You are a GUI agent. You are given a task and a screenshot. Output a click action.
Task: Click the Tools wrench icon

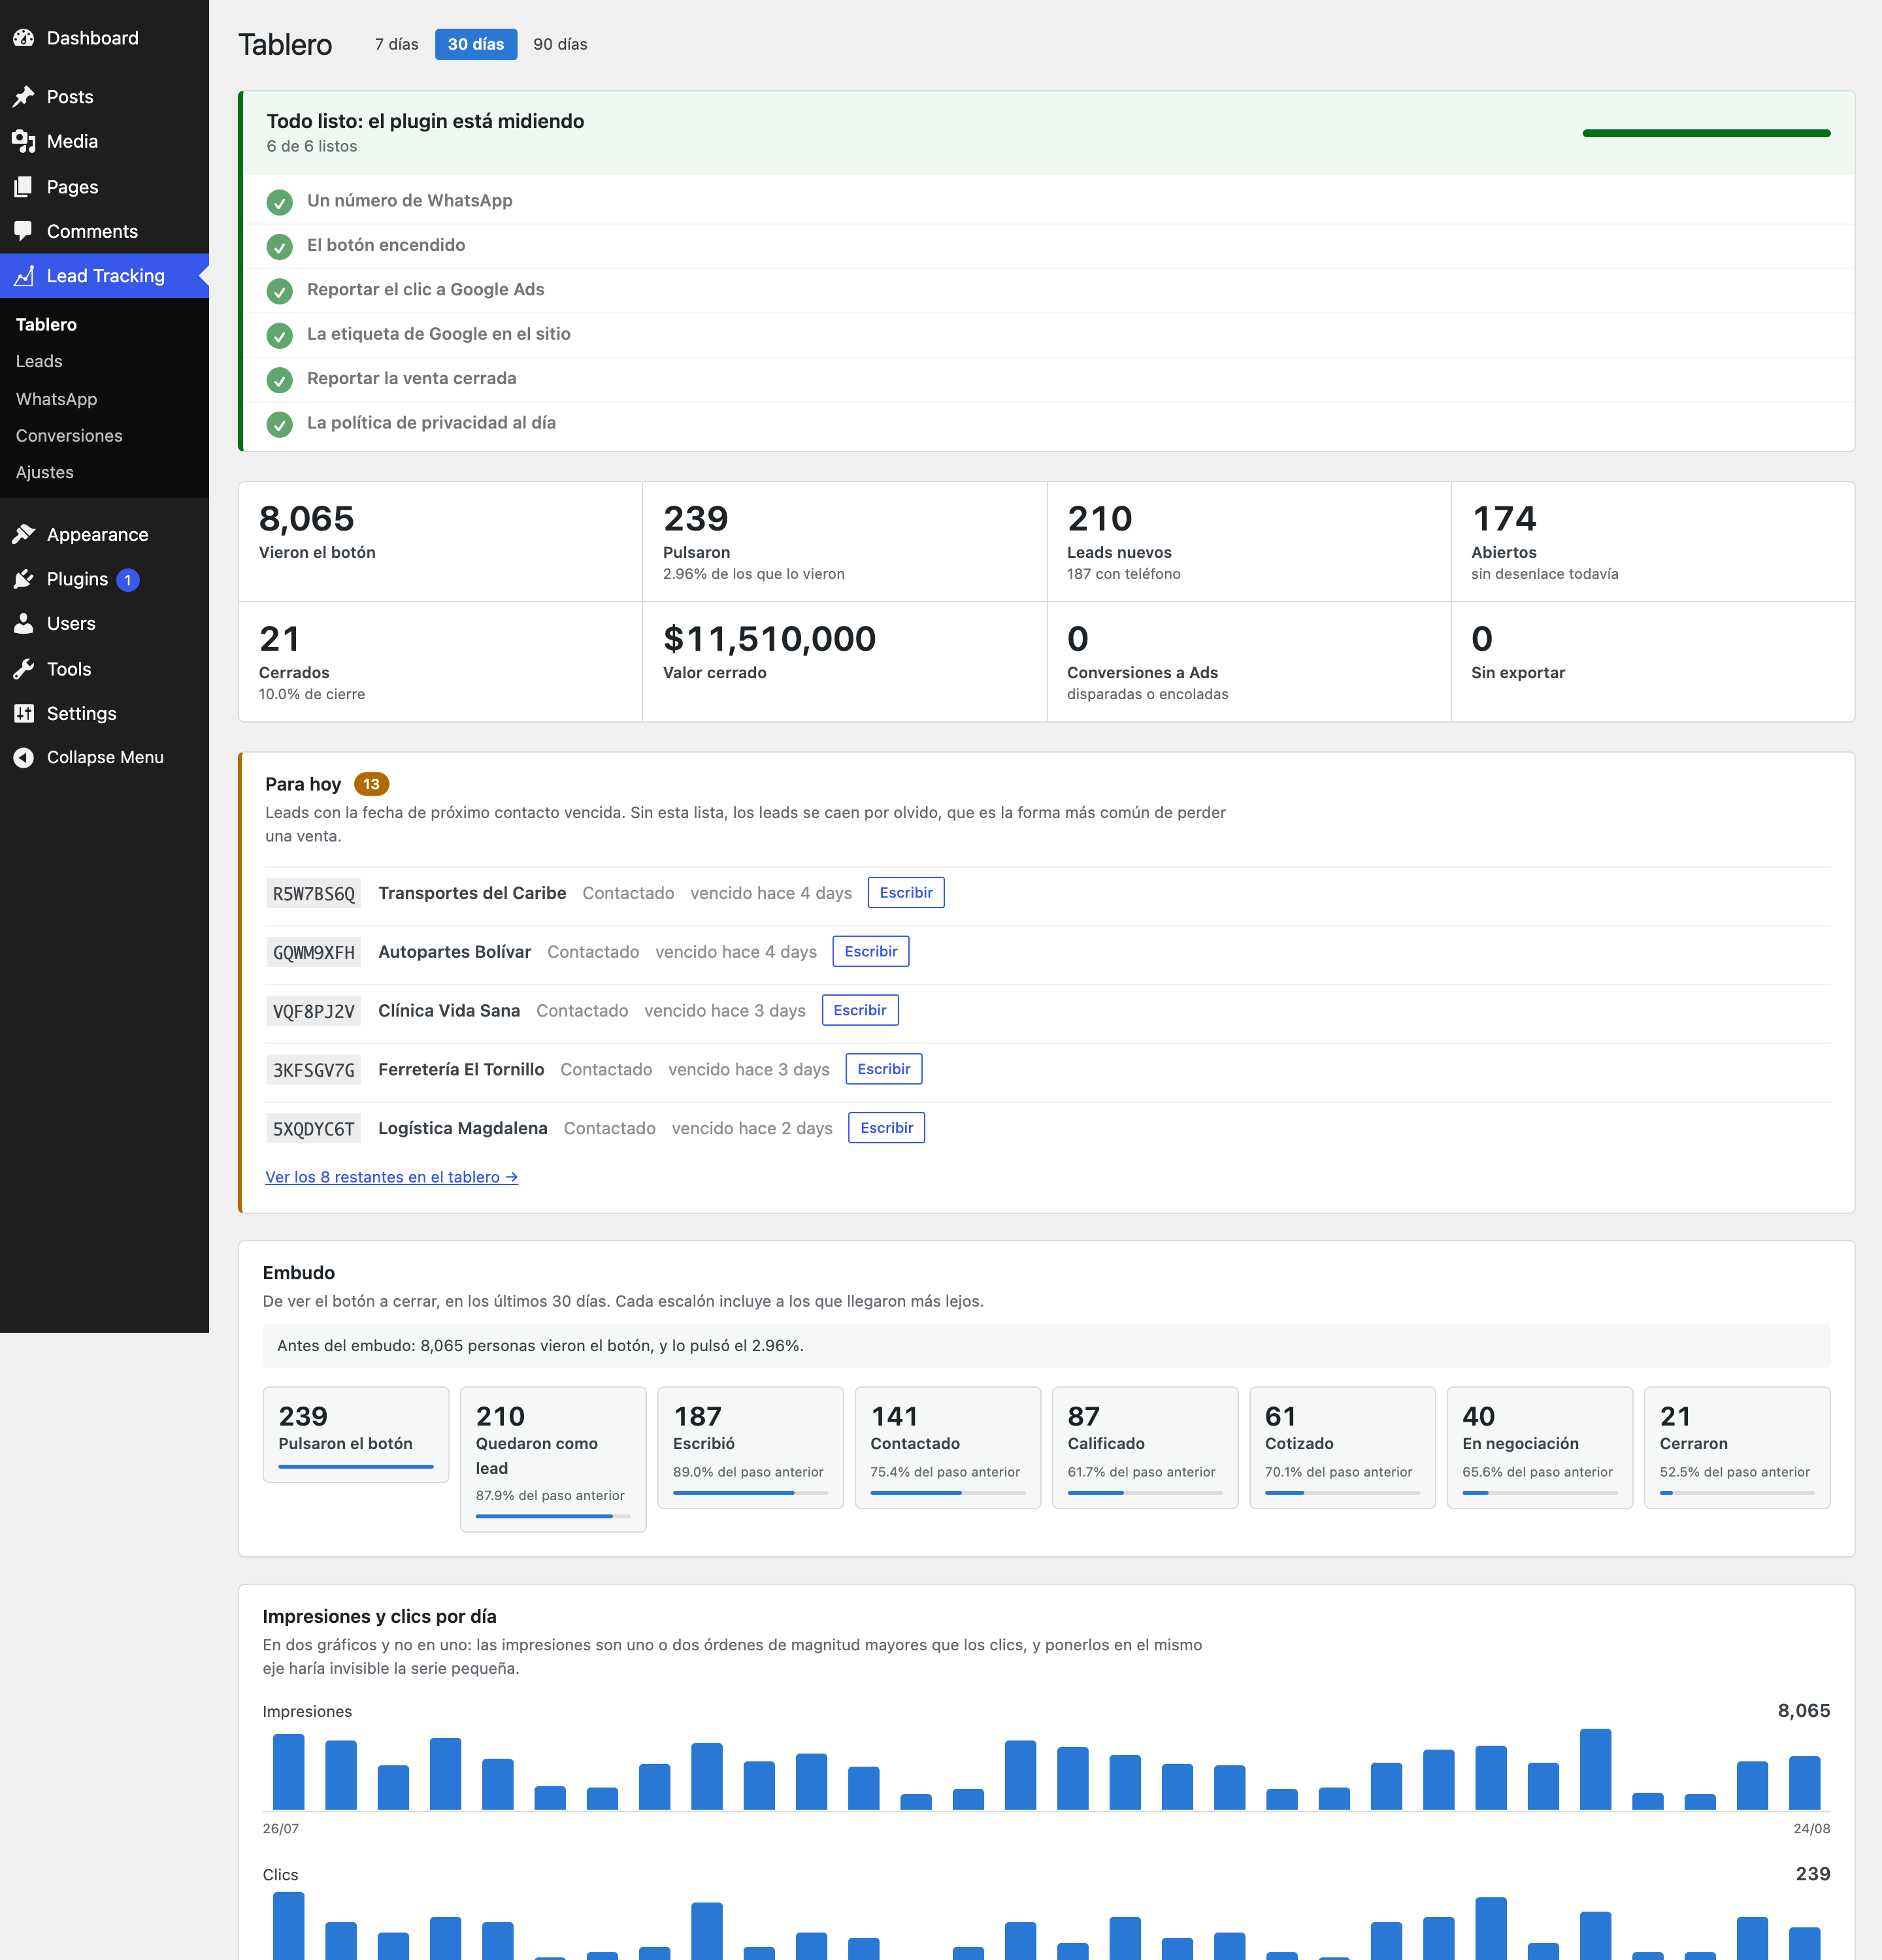[24, 669]
